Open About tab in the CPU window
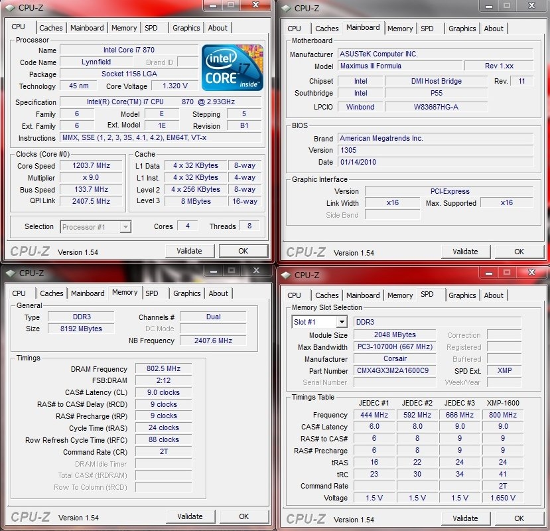This screenshot has width=550, height=531. click(218, 28)
